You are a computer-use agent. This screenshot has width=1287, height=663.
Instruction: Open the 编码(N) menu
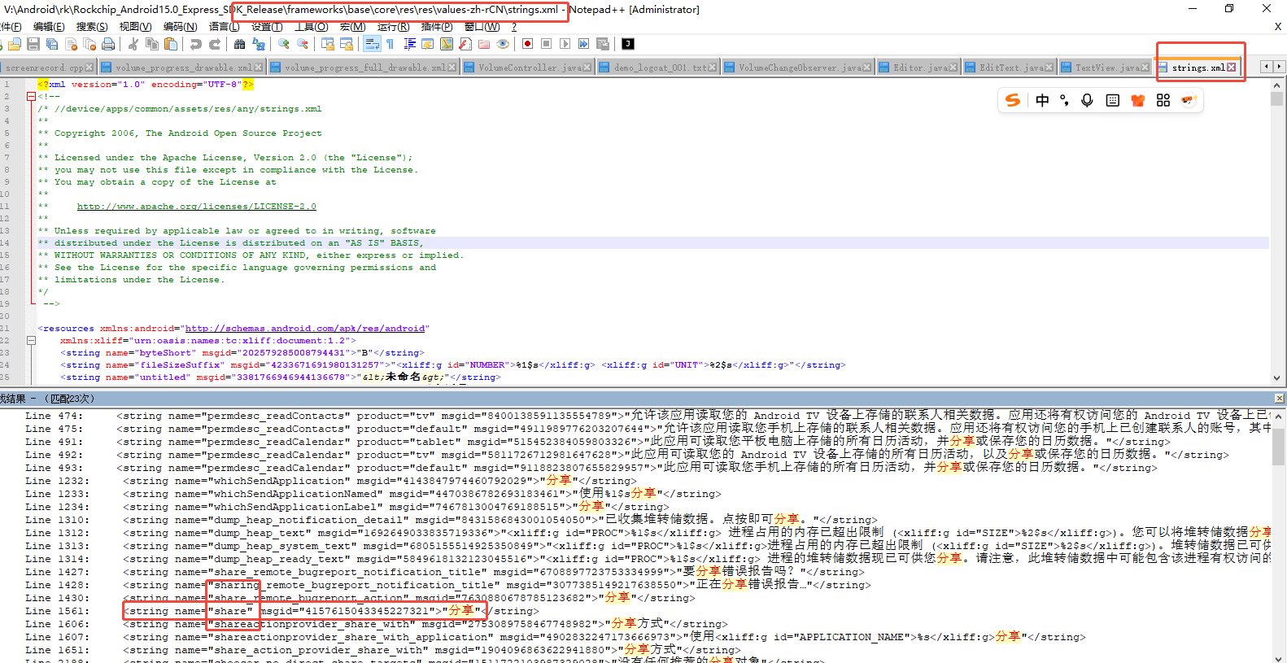180,27
